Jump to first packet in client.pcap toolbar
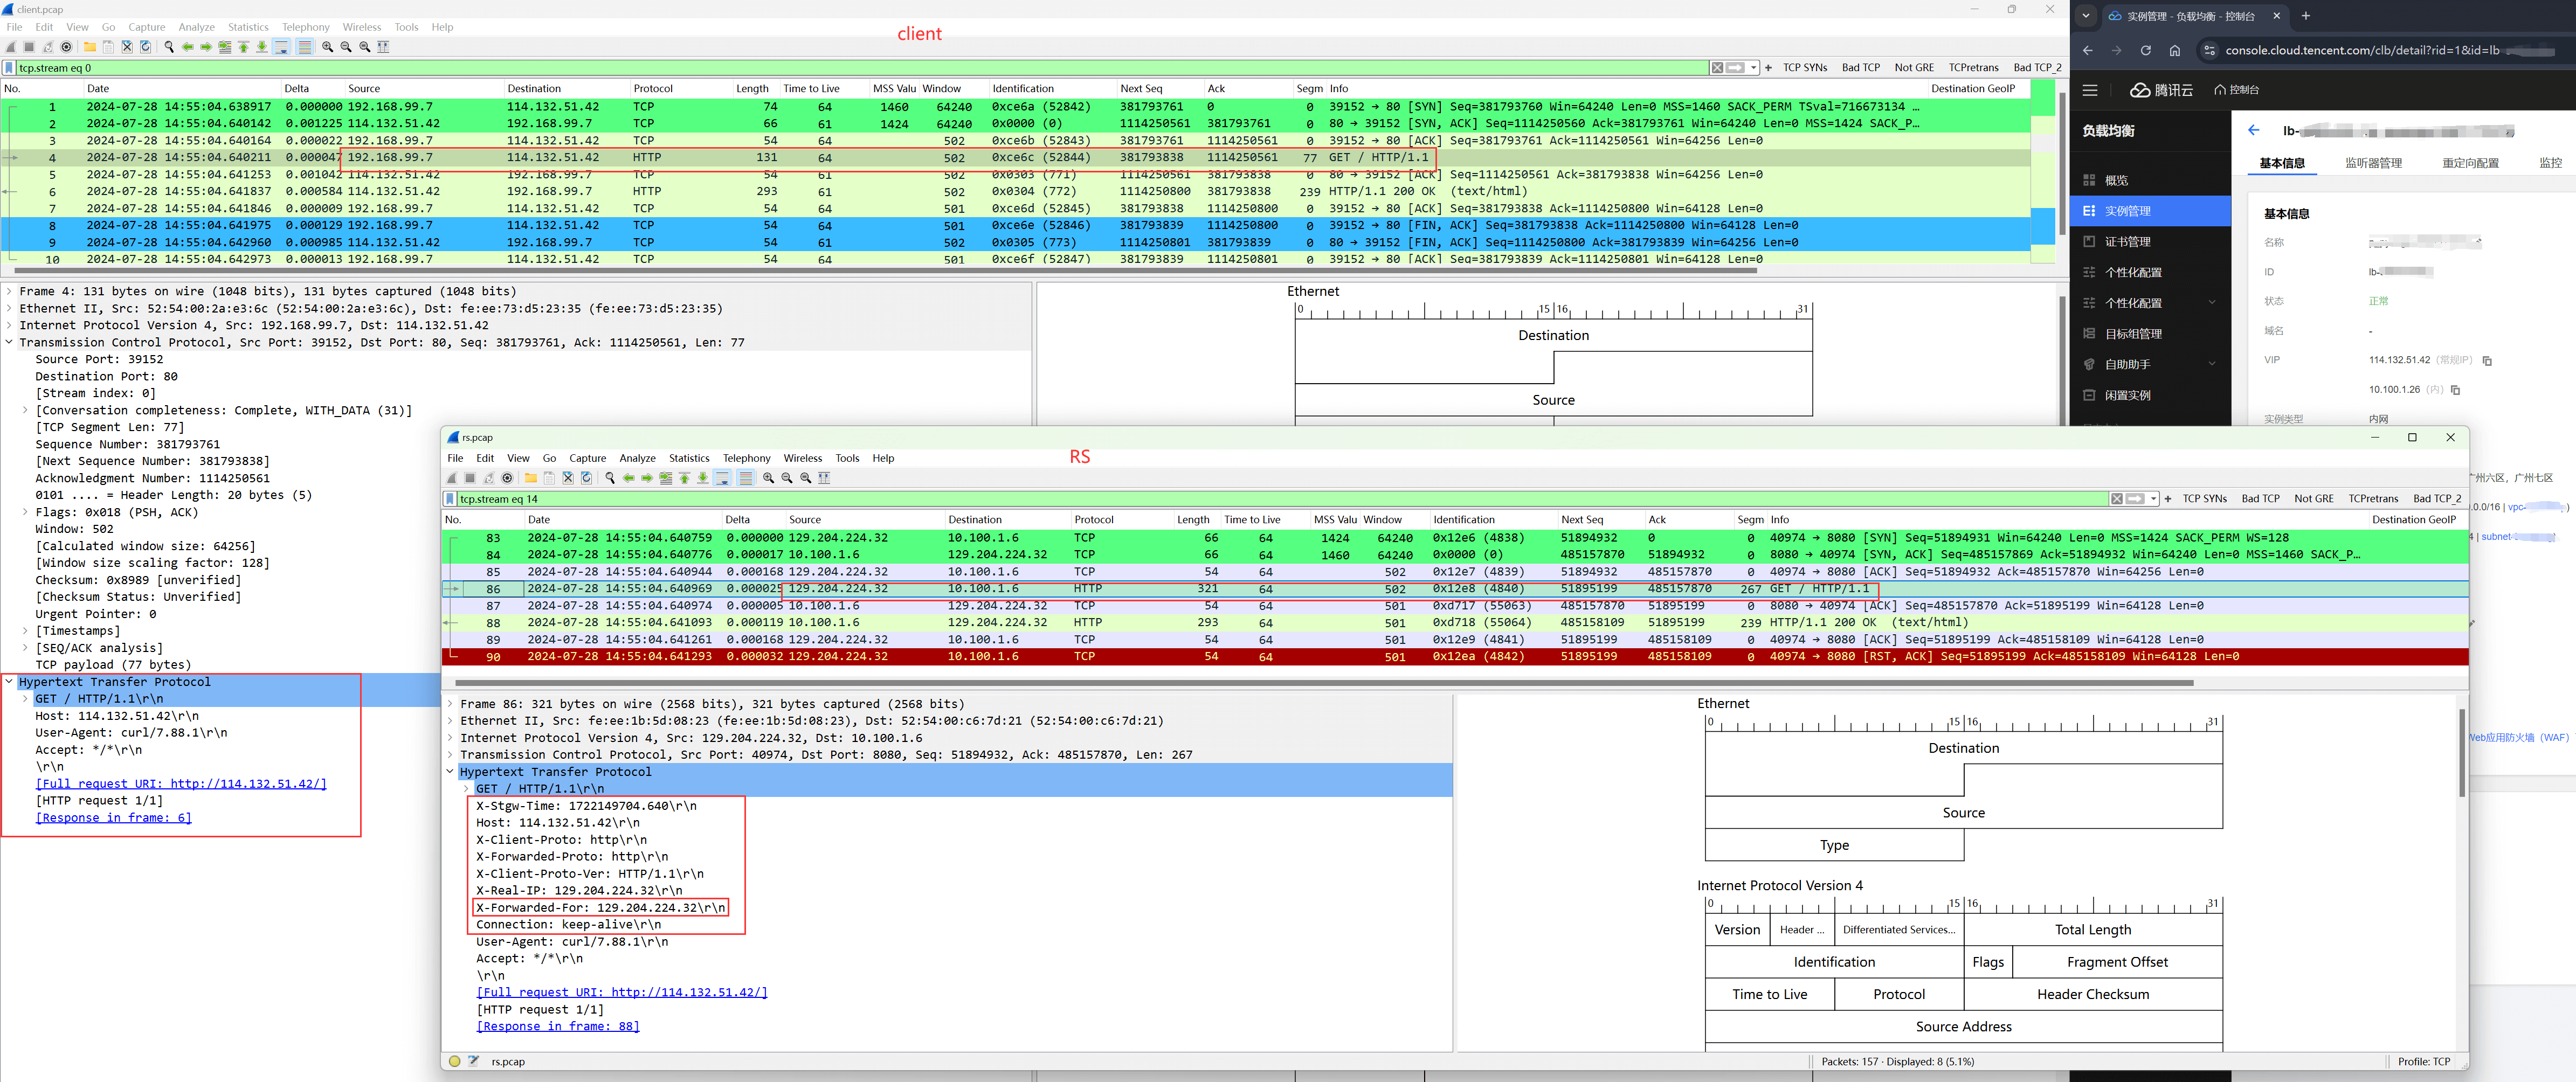Viewport: 2576px width, 1082px height. [243, 47]
